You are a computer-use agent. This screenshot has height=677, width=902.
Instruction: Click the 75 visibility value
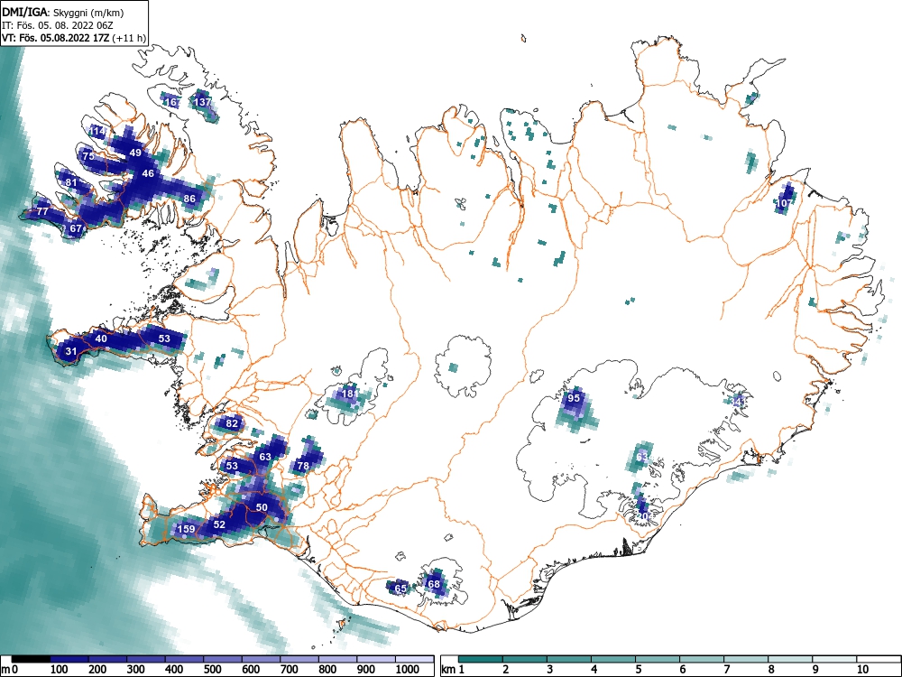click(x=88, y=156)
